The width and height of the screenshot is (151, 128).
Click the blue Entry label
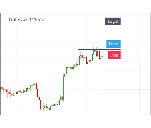pos(114,44)
